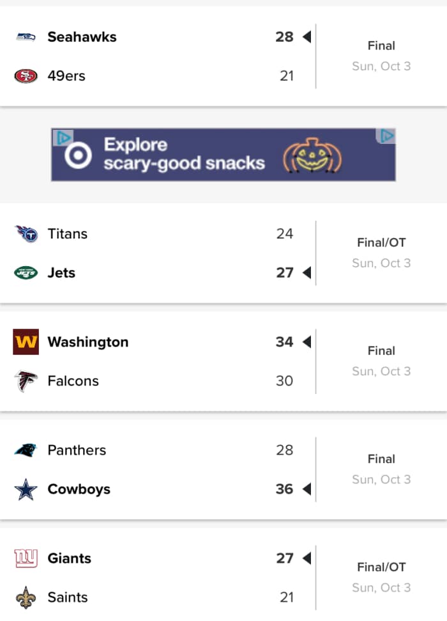Click Sun, Oct 3 under Washington's Final
The height and width of the screenshot is (621, 447).
click(381, 371)
